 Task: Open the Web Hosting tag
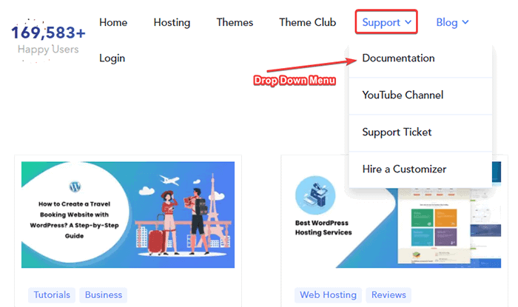pos(328,294)
